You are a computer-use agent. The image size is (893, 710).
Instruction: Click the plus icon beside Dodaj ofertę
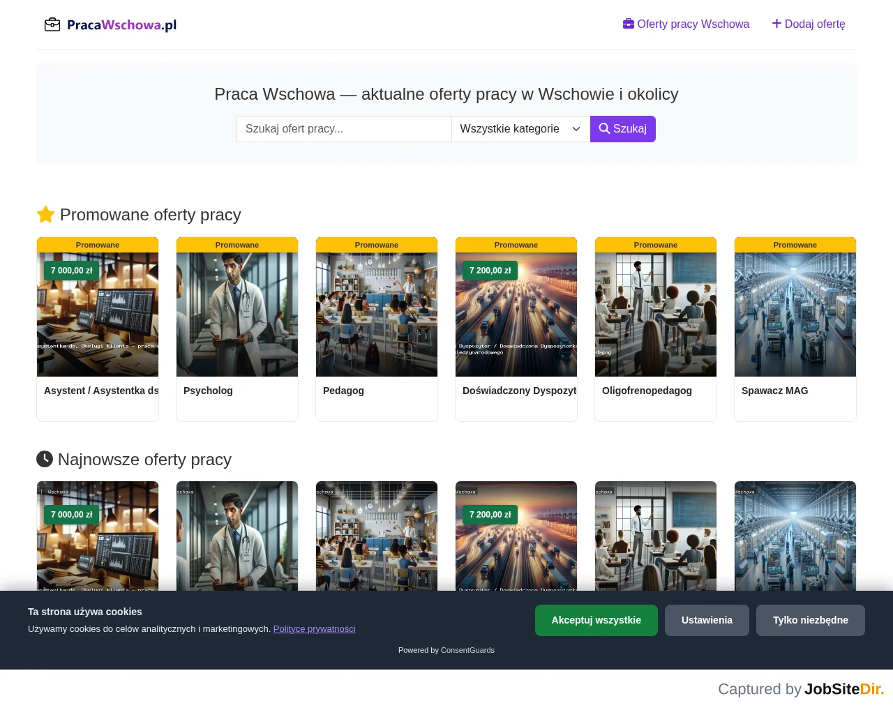(776, 24)
